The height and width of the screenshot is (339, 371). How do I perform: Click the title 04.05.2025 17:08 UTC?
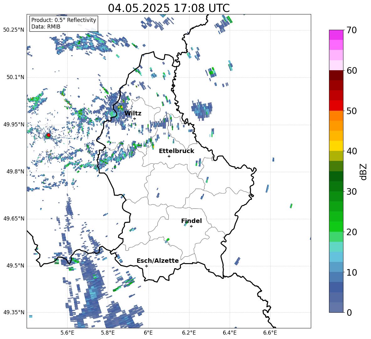(169, 8)
